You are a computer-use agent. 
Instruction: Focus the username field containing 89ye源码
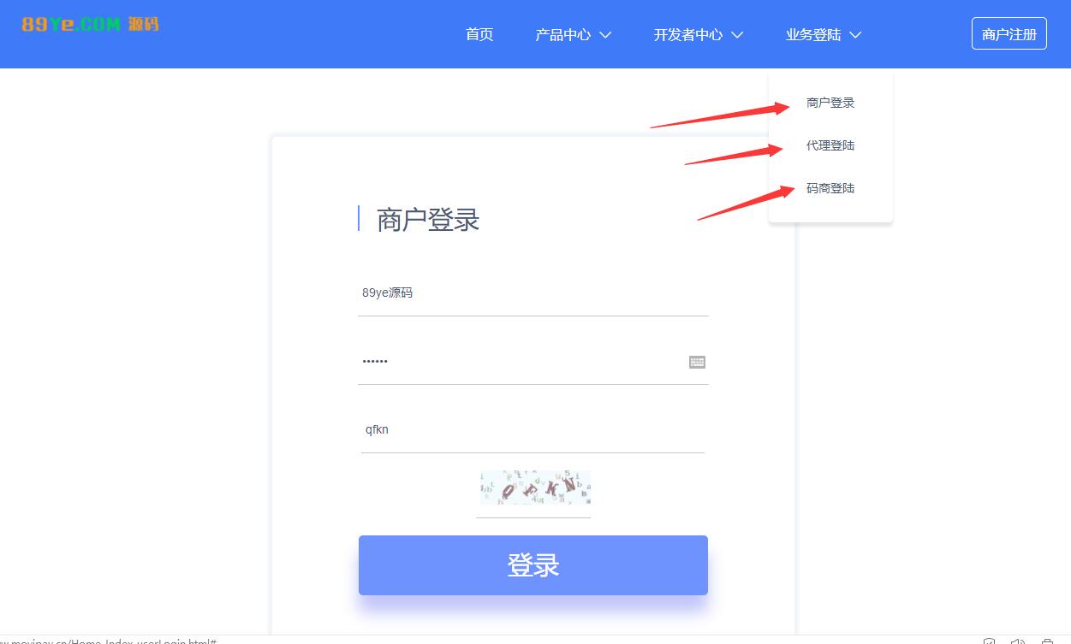tap(533, 293)
